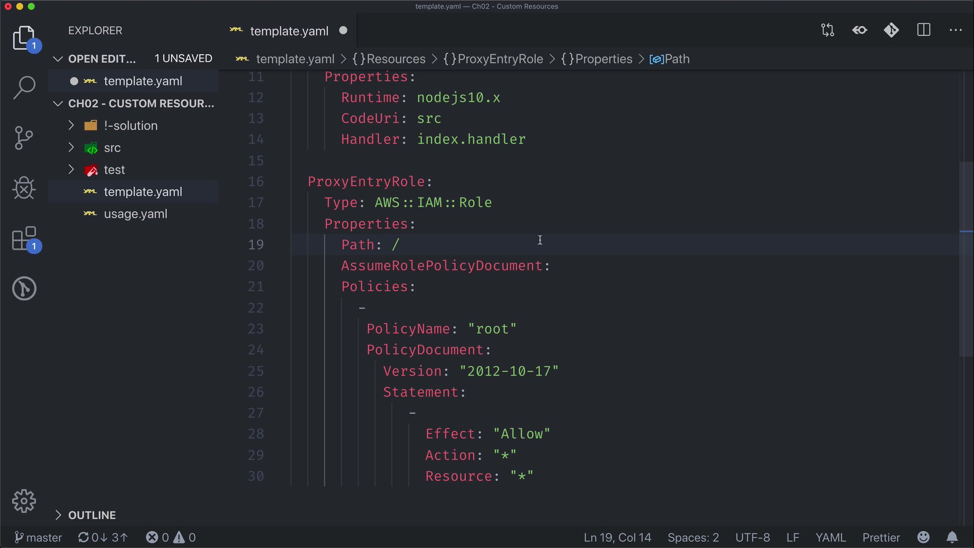
Task: Click the Split Editor icon
Action: click(x=924, y=30)
